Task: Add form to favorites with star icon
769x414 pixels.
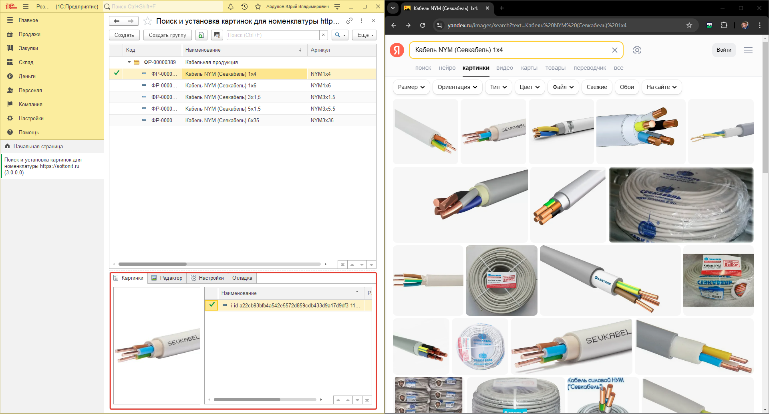Action: pos(147,21)
